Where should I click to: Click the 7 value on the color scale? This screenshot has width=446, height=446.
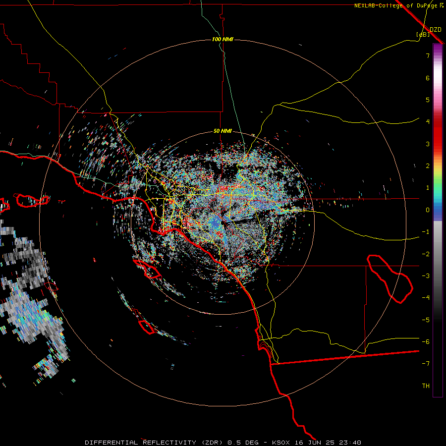(x=428, y=56)
